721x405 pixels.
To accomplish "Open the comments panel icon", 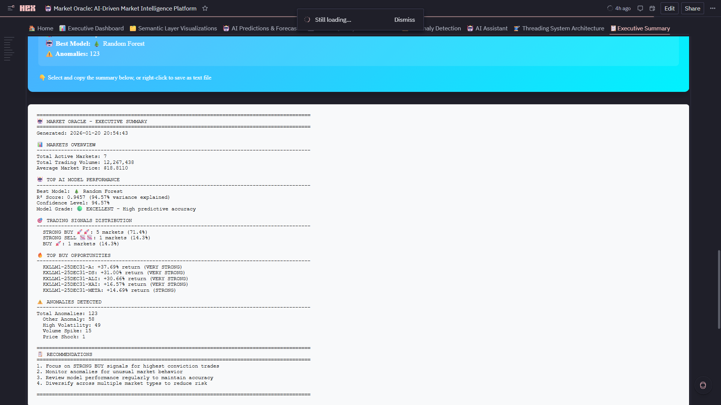I will (x=640, y=8).
